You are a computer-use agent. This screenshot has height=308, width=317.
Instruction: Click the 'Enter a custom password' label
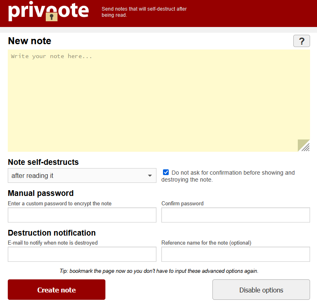coord(60,203)
